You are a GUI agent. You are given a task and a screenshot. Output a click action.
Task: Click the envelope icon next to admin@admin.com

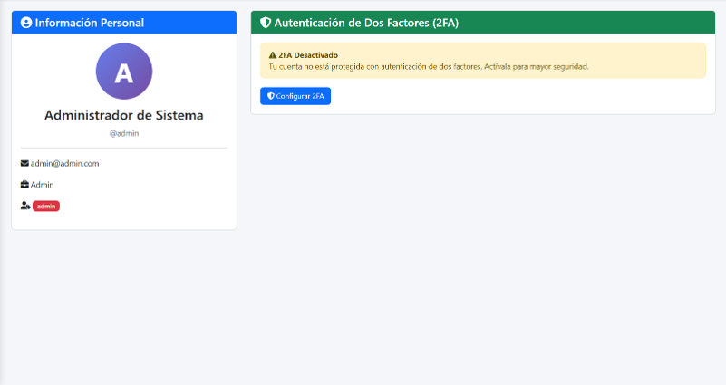tap(24, 163)
